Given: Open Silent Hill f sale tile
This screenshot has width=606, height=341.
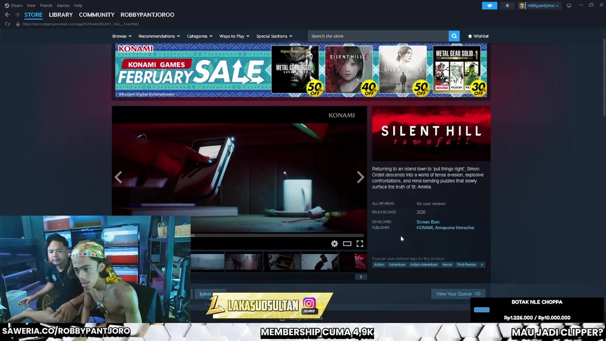Looking at the screenshot, I should [x=349, y=71].
